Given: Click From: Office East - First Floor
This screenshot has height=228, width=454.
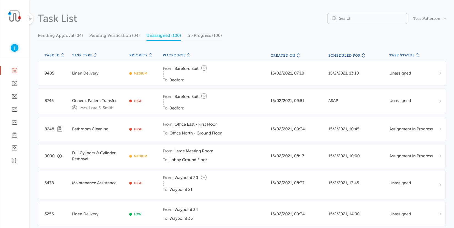Looking at the screenshot, I should coord(190,124).
